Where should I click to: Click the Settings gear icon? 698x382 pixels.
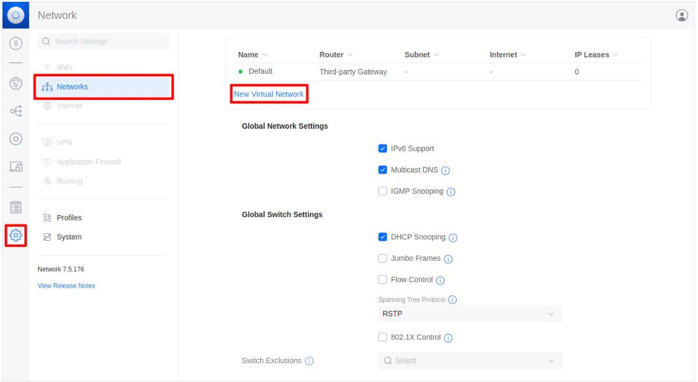point(15,236)
